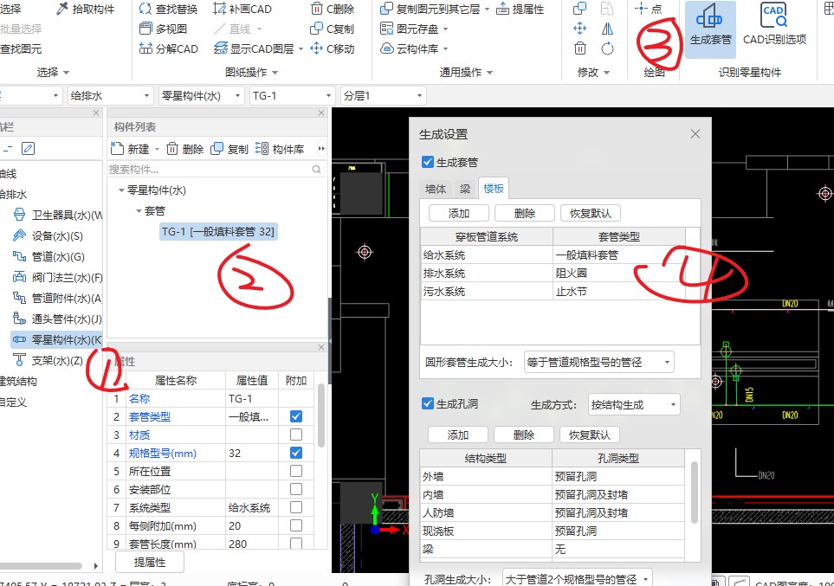This screenshot has width=834, height=586.
Task: Uncheck the 生成孔洞 checkbox
Action: [x=427, y=403]
